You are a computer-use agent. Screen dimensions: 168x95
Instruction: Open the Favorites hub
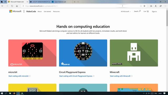[x=151, y=6]
